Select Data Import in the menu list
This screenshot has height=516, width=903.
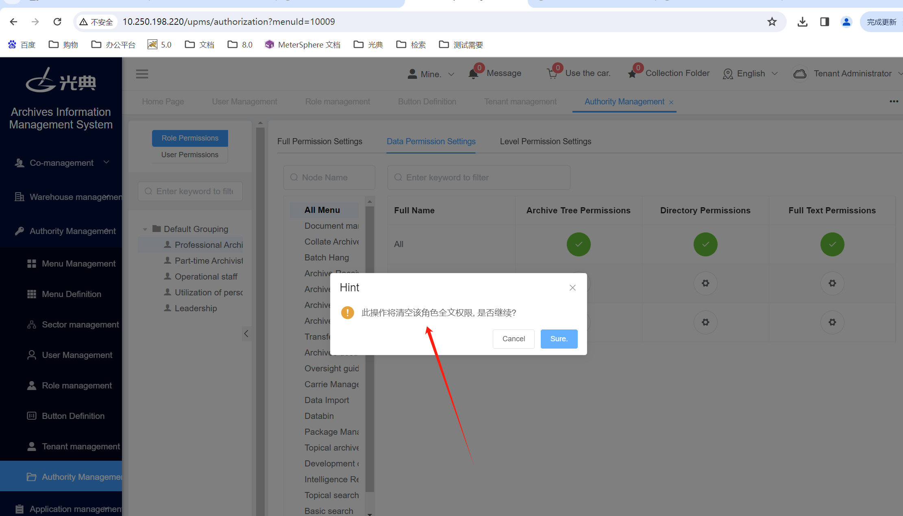327,400
